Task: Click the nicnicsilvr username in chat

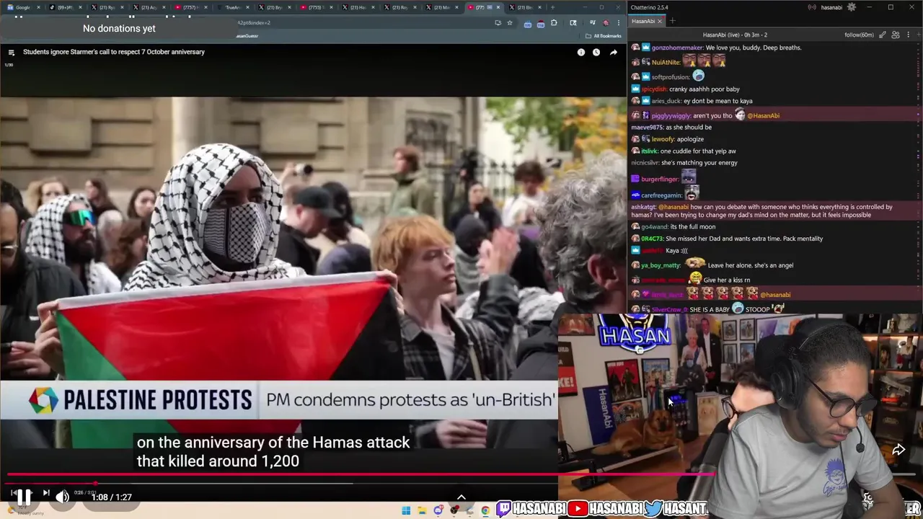Action: [x=644, y=163]
